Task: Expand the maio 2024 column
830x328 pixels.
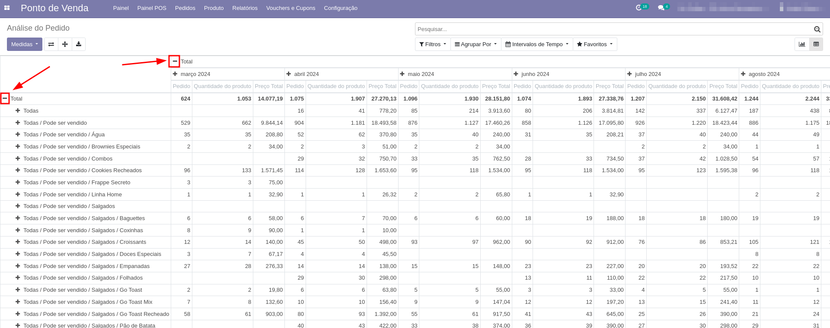Action: coord(402,74)
